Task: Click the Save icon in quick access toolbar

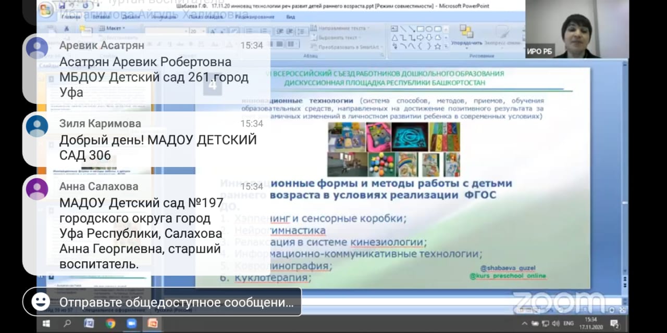Action: (x=62, y=6)
